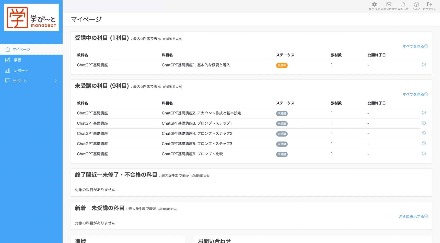The height and width of the screenshot is (243, 440).
Task: Click the 学び〜と manabeat logo
Action: pos(31,18)
